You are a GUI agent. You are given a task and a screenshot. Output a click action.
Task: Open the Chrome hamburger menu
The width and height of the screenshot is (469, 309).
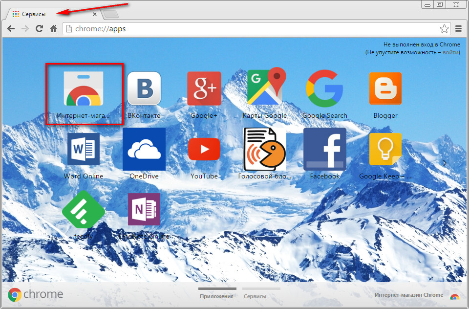(x=458, y=29)
